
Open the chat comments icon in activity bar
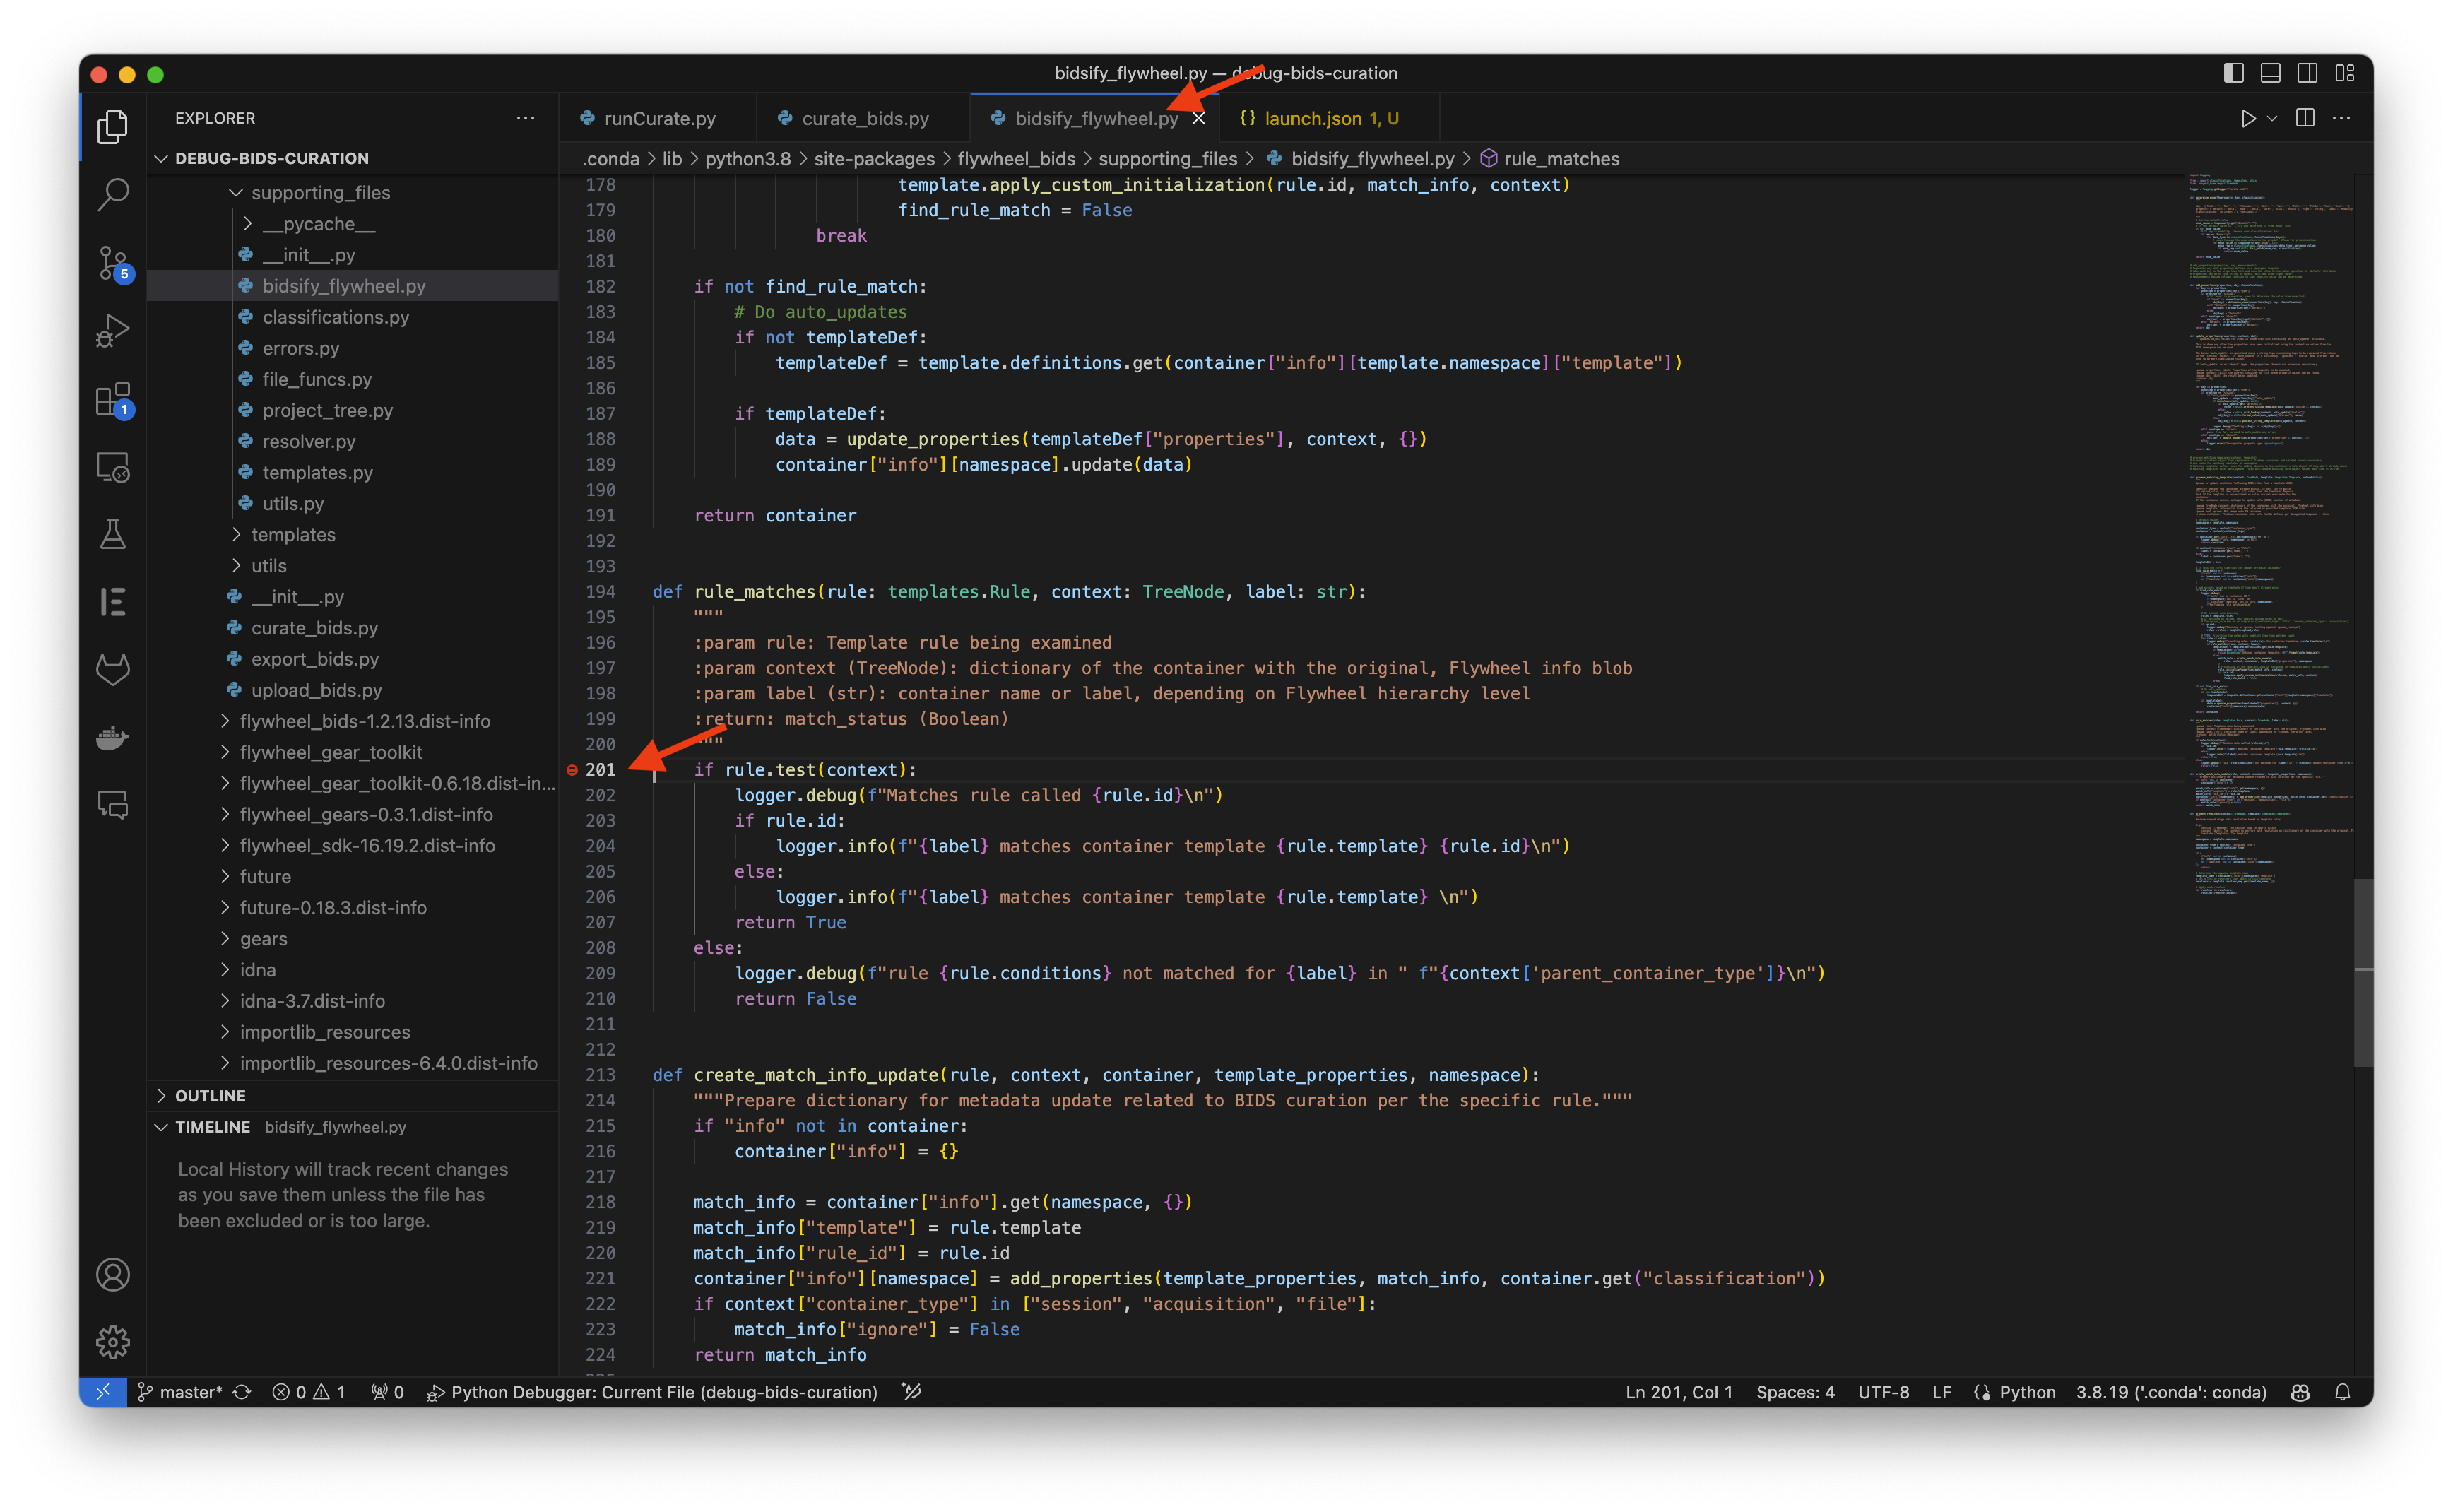[x=113, y=805]
